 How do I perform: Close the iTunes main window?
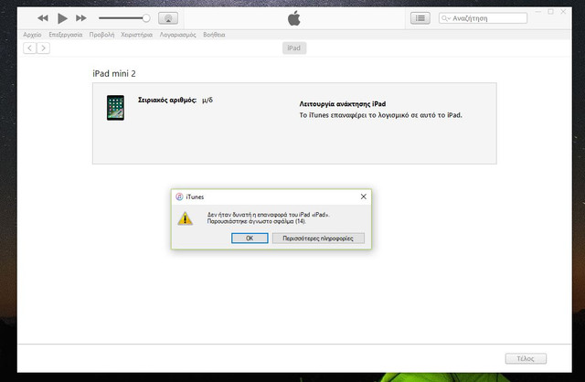coord(563,12)
